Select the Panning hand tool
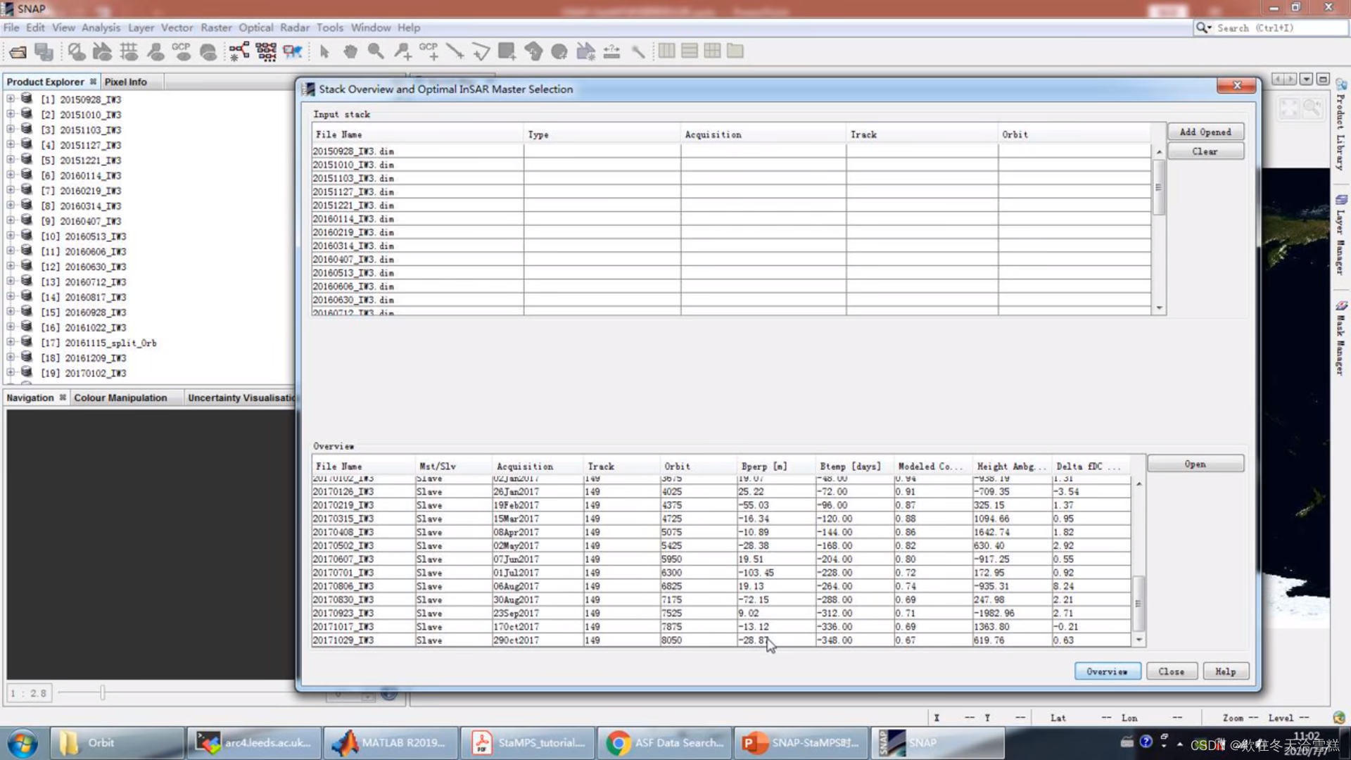This screenshot has width=1351, height=760. (x=350, y=51)
